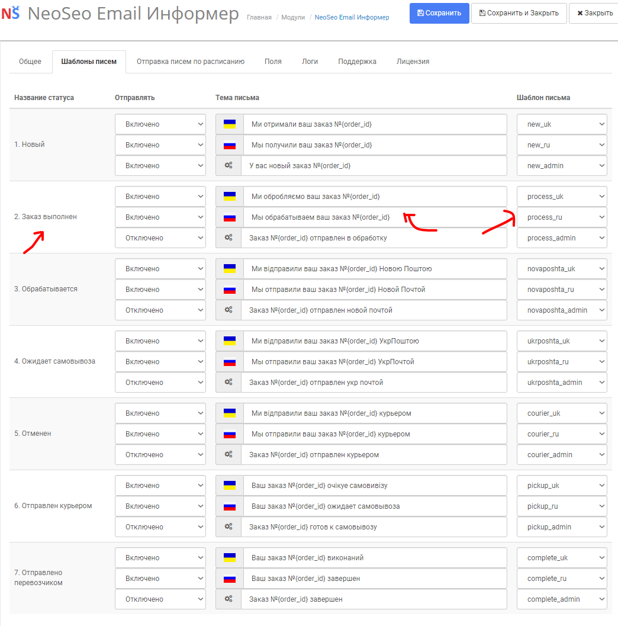This screenshot has height=626, width=618.
Task: Click the 'Шаблон письма' column header
Action: point(543,98)
